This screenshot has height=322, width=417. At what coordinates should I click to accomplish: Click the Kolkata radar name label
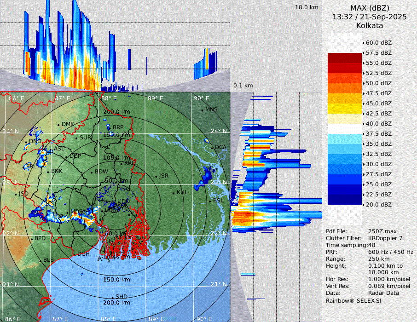tap(370, 25)
